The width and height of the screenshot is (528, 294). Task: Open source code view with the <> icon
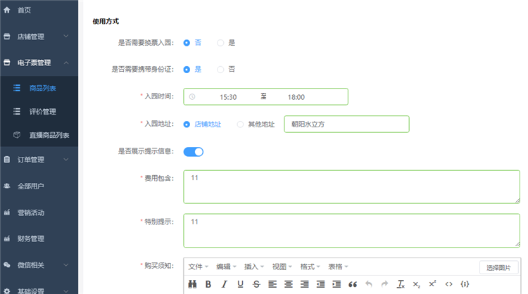point(448,284)
